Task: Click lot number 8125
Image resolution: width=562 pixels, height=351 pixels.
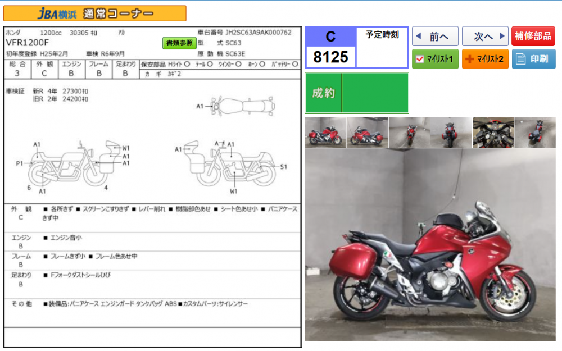Action: point(330,57)
